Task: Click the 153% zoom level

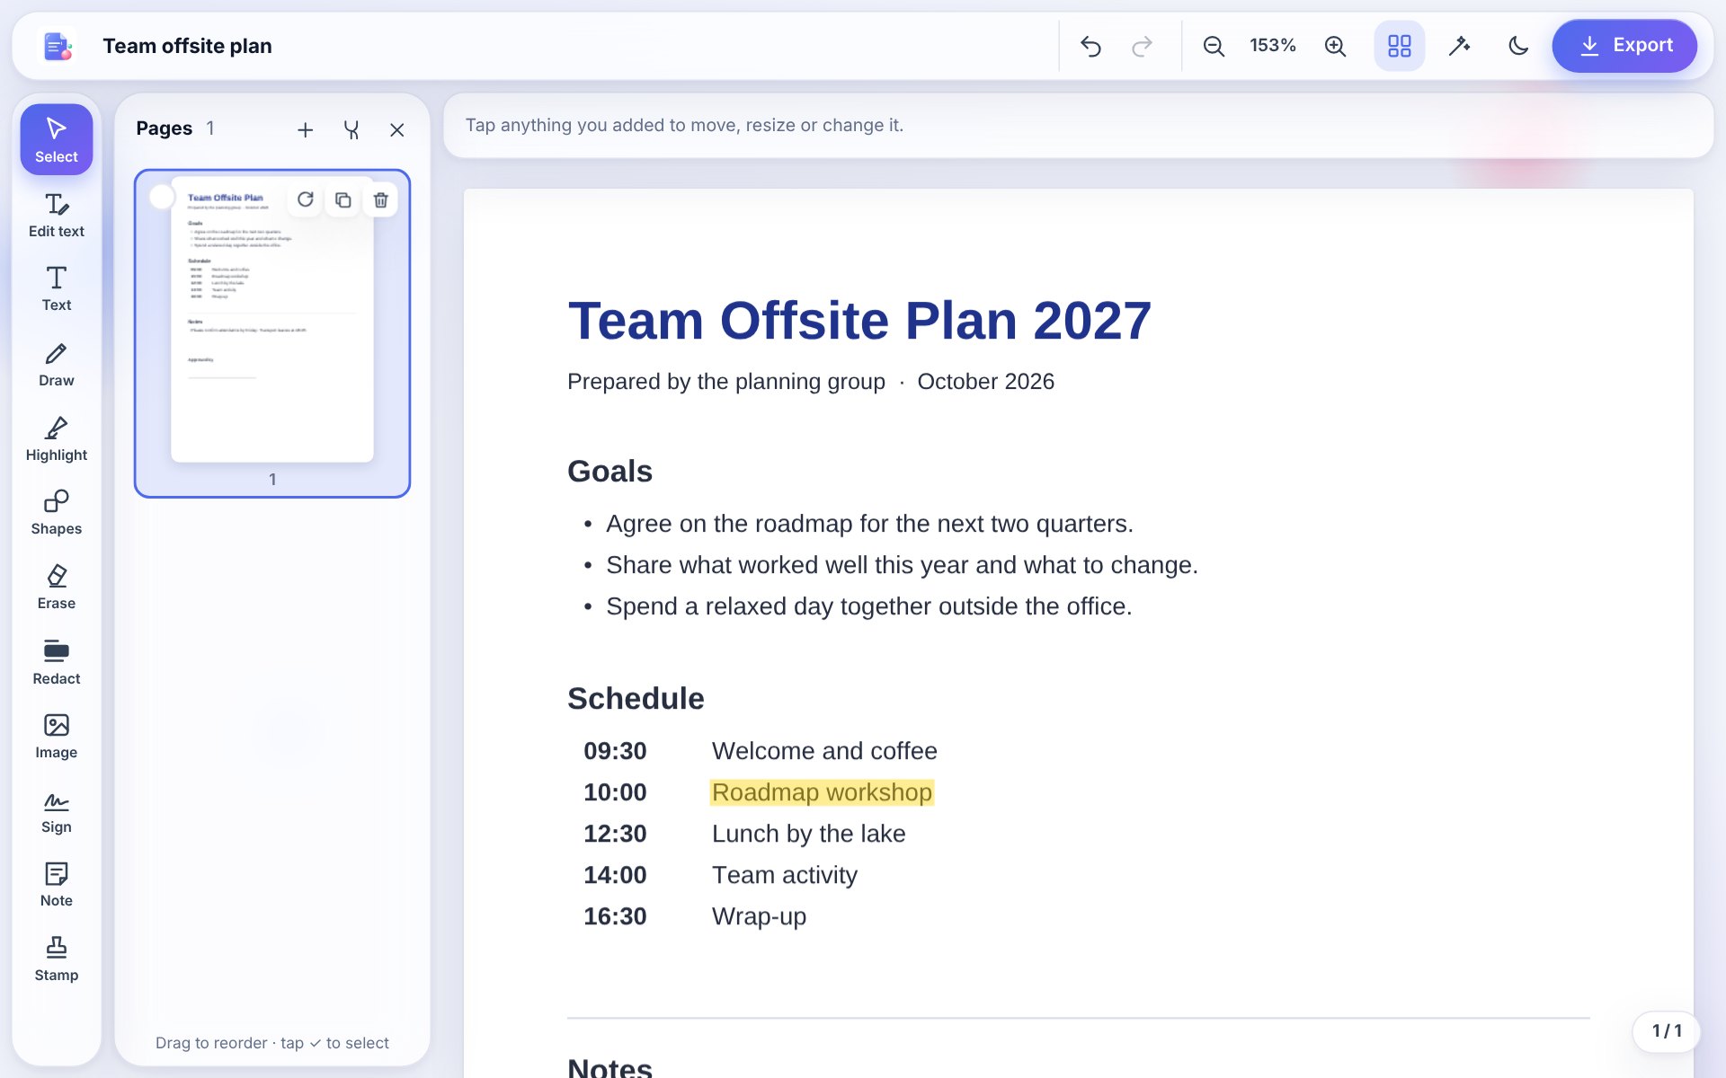Action: pyautogui.click(x=1273, y=46)
